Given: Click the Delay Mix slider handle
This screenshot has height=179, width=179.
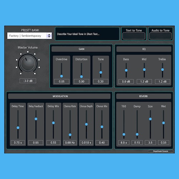Looking at the screenshot, I should point(53,123).
